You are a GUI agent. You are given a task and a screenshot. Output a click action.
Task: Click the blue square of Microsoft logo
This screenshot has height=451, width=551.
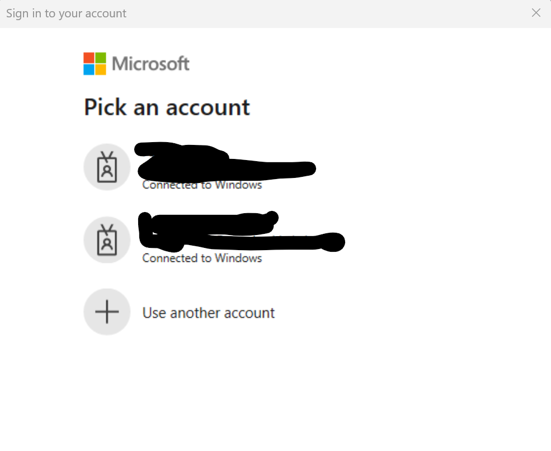click(x=89, y=69)
